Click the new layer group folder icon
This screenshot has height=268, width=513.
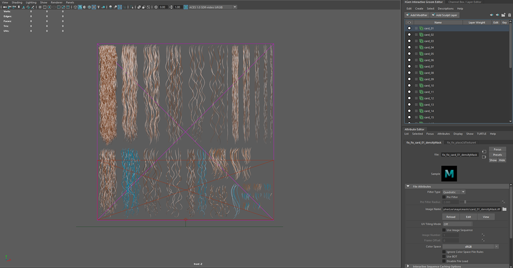pyautogui.click(x=503, y=15)
